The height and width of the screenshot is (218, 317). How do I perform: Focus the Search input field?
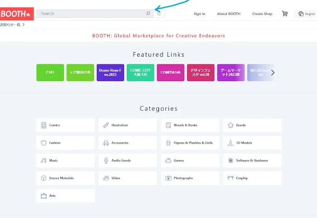coord(95,14)
